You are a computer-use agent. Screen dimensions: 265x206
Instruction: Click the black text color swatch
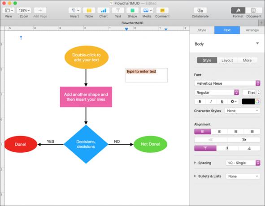point(248,102)
